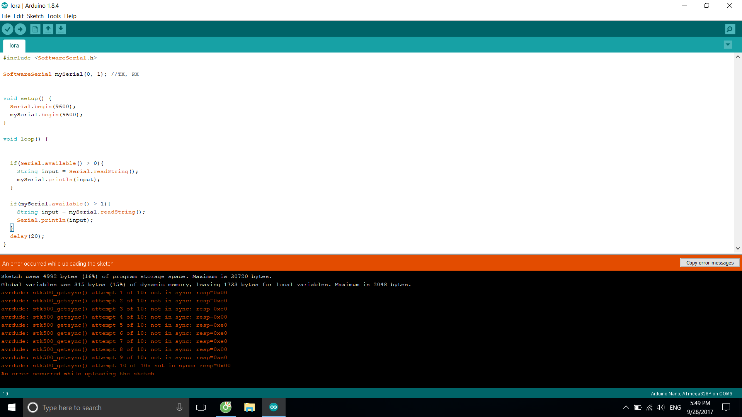Select the lora sketch tab
Screen dimensions: 742x417
point(14,46)
